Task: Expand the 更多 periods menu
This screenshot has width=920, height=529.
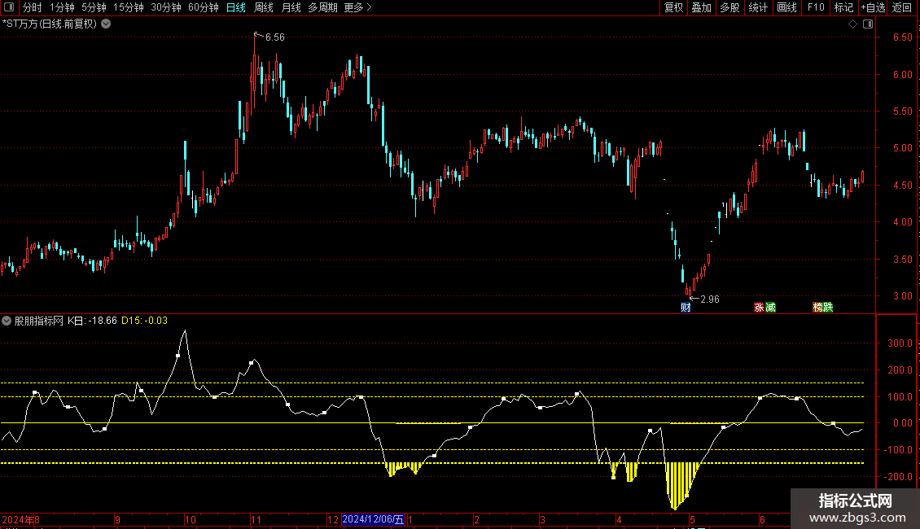Action: click(x=357, y=7)
